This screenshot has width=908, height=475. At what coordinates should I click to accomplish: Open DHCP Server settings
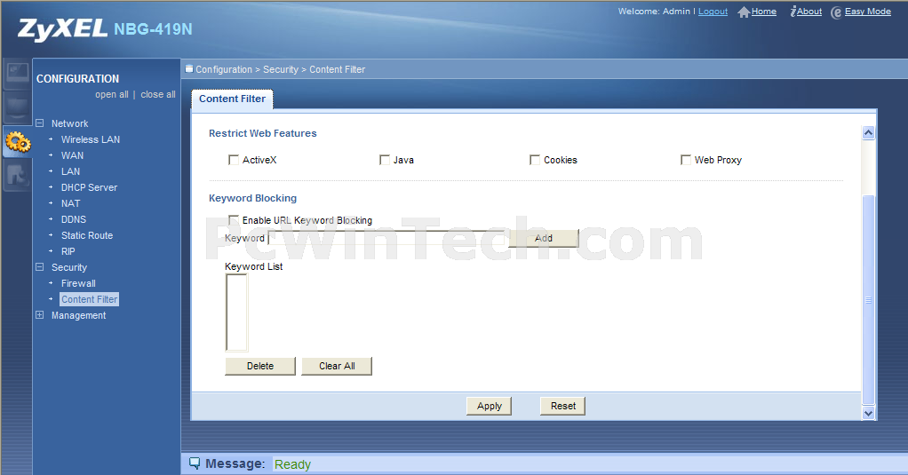pos(89,187)
